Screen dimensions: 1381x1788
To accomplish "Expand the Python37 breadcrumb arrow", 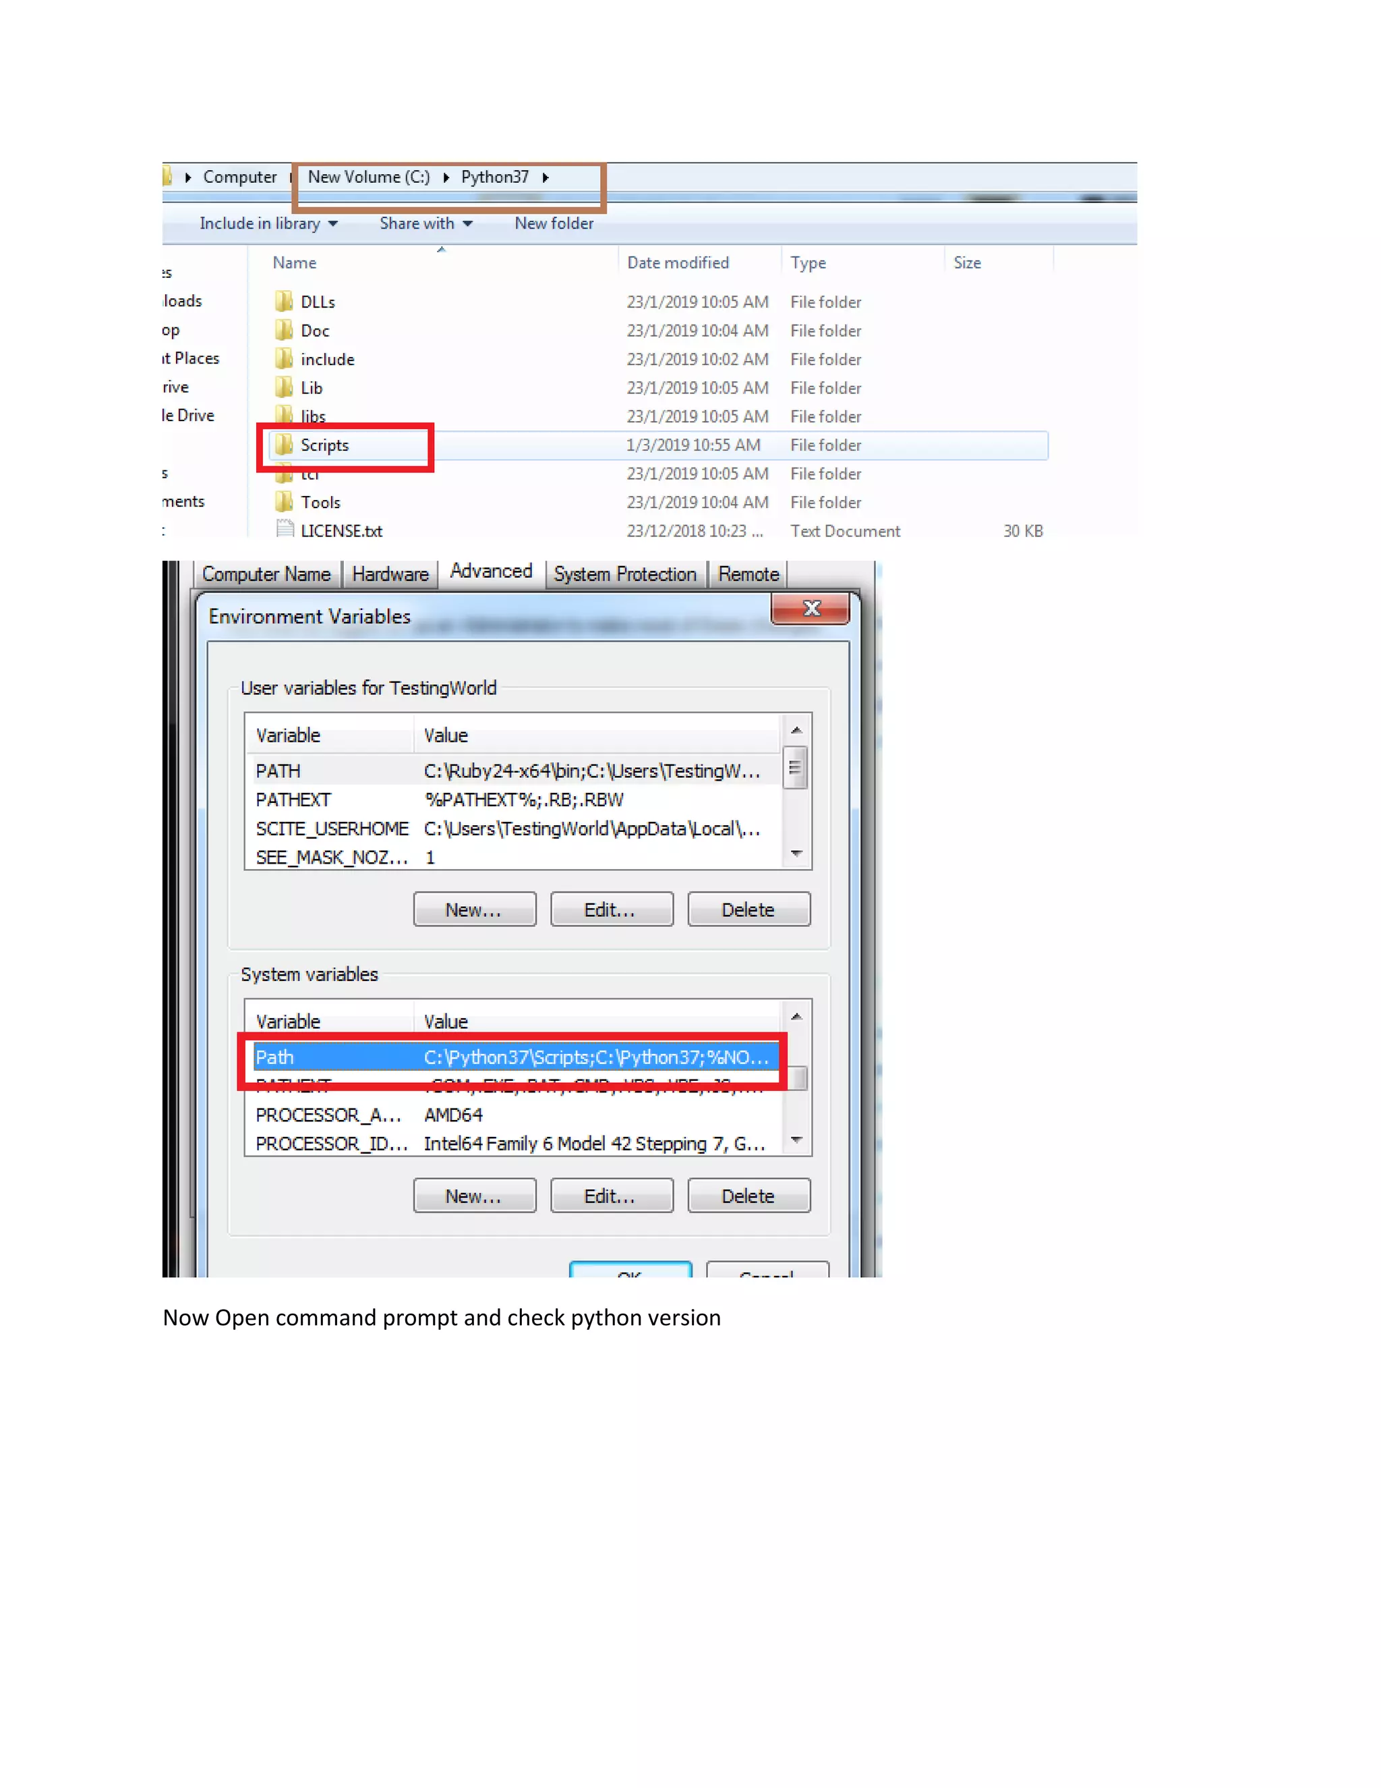I will [x=546, y=177].
